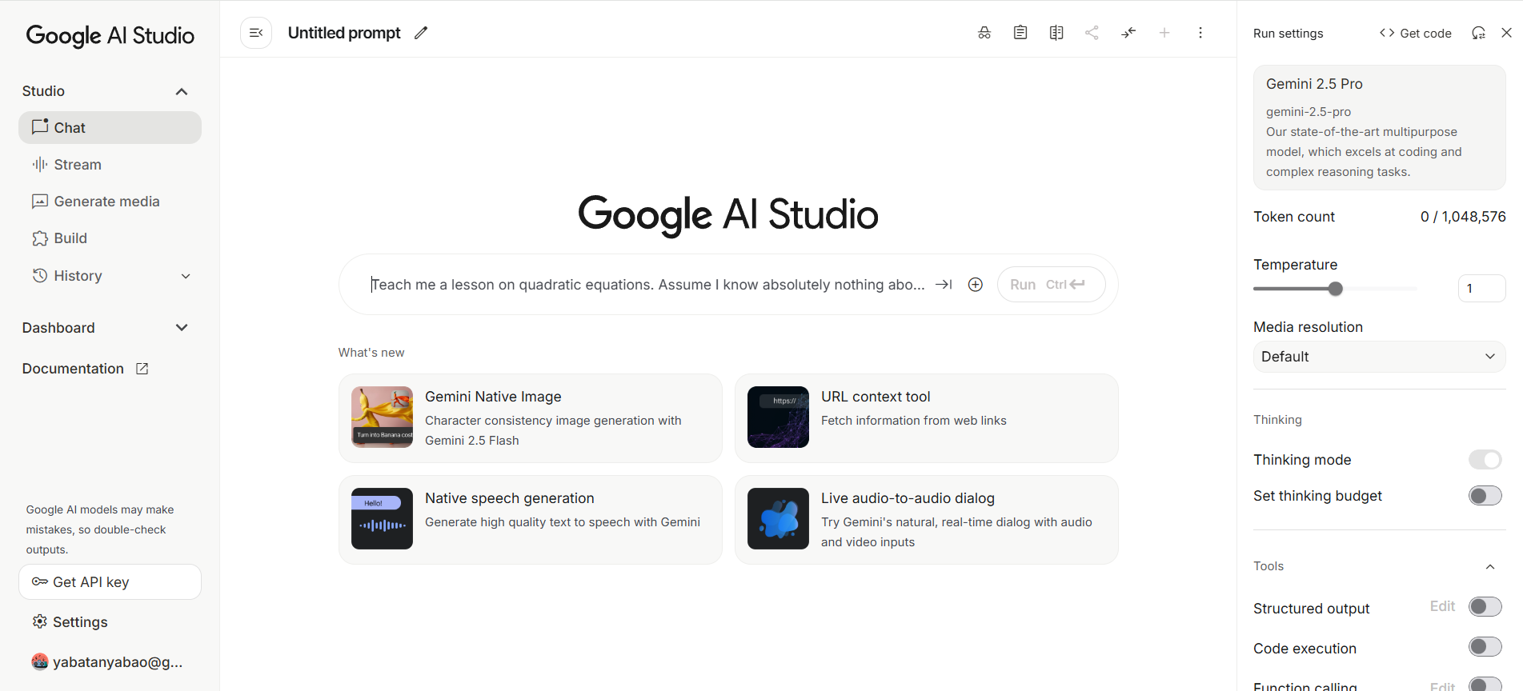This screenshot has height=691, width=1523.
Task: Click the History clock icon
Action: click(40, 276)
